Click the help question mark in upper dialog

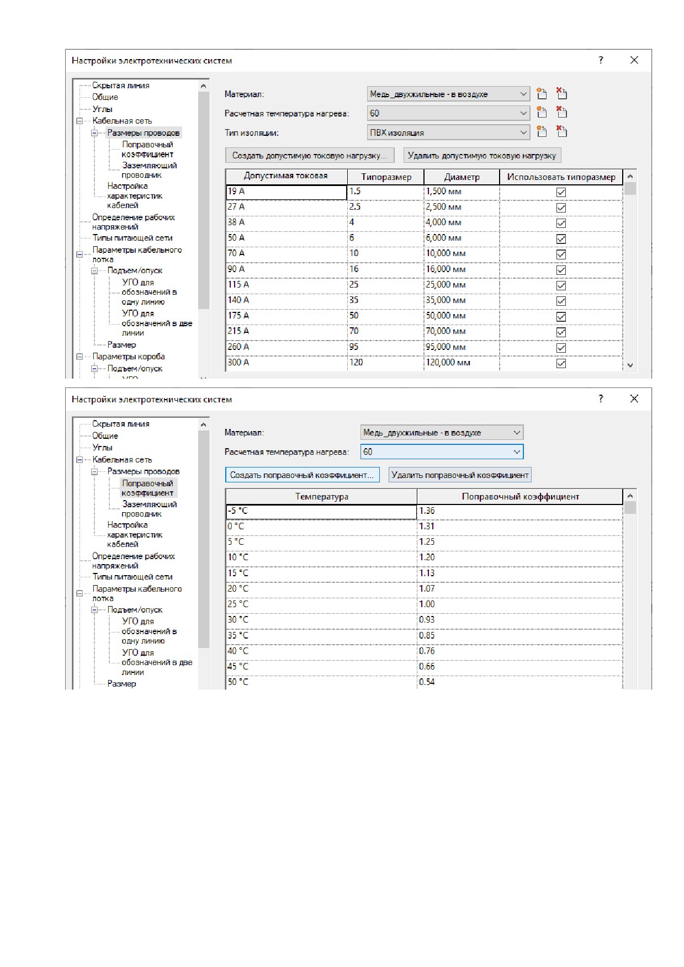coord(601,60)
